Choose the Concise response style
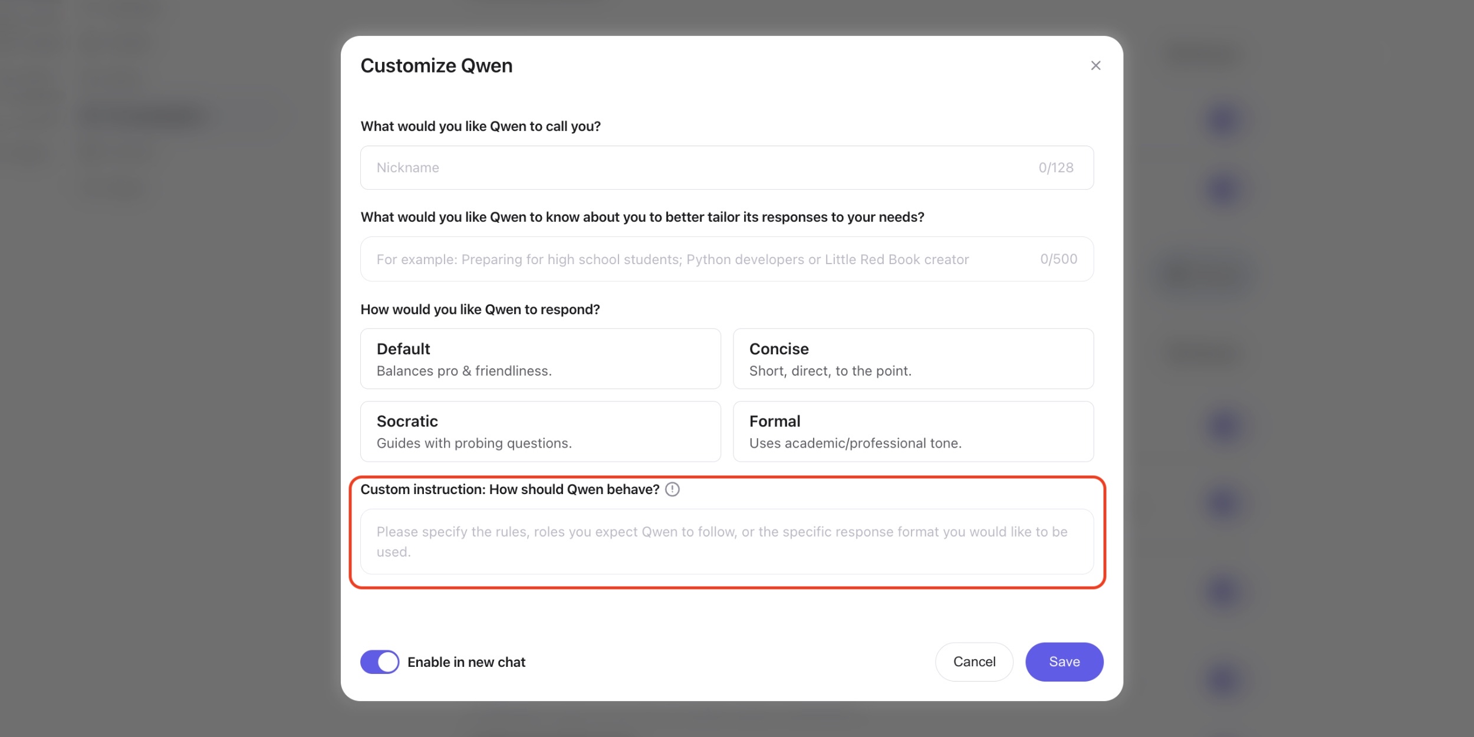The image size is (1474, 737). [x=913, y=358]
